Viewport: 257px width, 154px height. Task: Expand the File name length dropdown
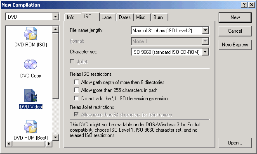tap(205, 31)
